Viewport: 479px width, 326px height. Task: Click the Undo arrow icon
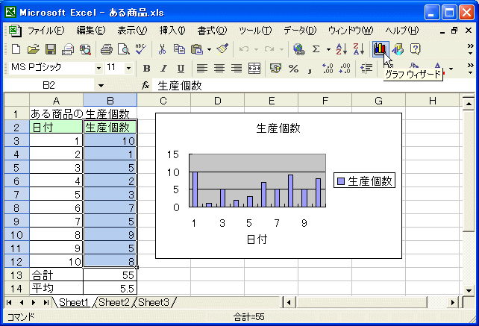[x=244, y=49]
